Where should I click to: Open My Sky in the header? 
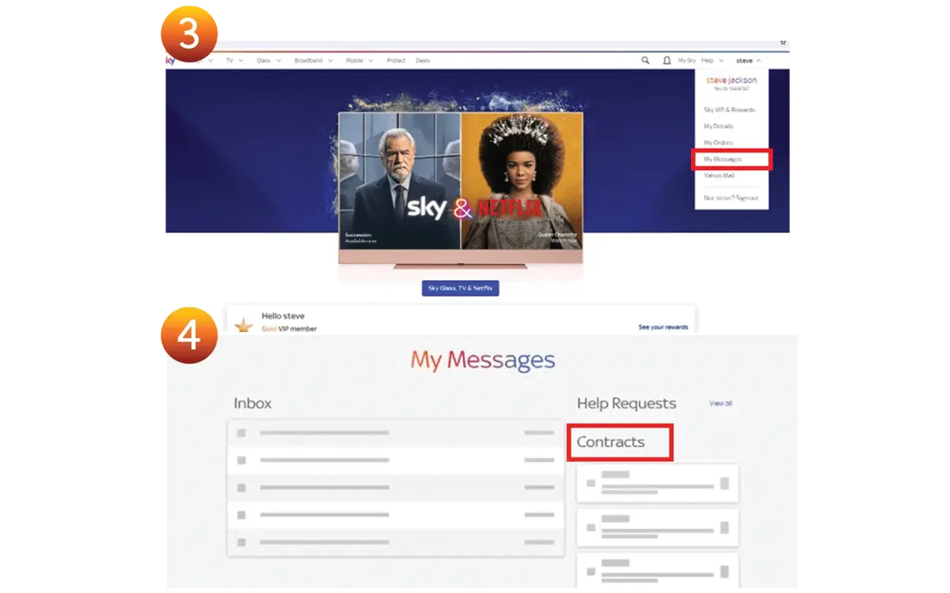(686, 61)
